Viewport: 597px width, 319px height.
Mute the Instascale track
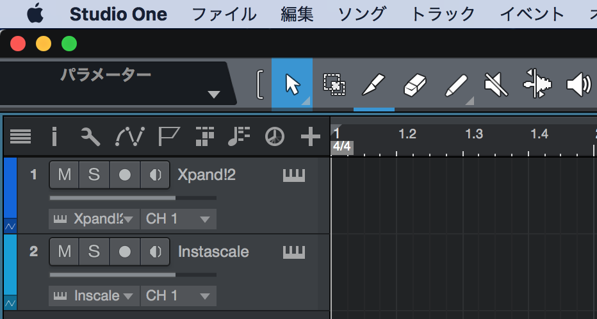point(64,252)
